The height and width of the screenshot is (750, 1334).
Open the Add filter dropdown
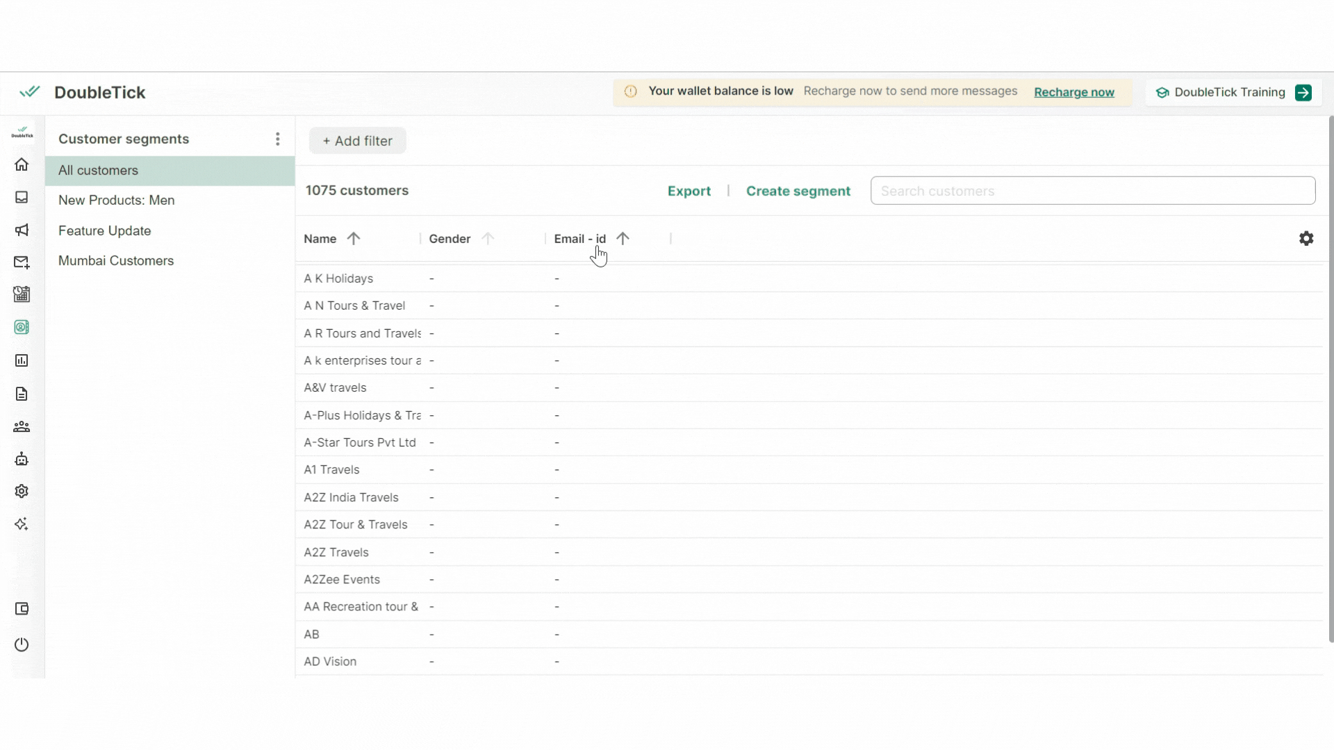(357, 141)
